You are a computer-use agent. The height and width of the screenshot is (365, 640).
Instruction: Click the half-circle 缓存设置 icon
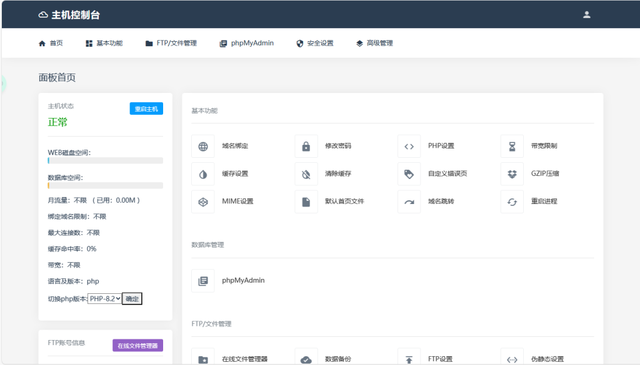tap(203, 174)
